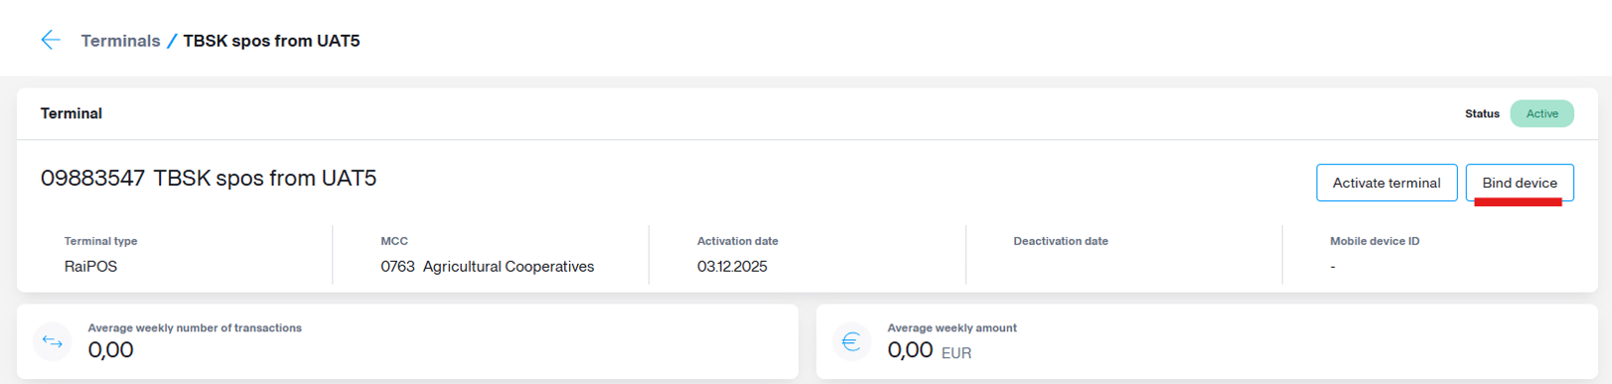Click the Terminal type label
The height and width of the screenshot is (384, 1612).
pos(100,241)
